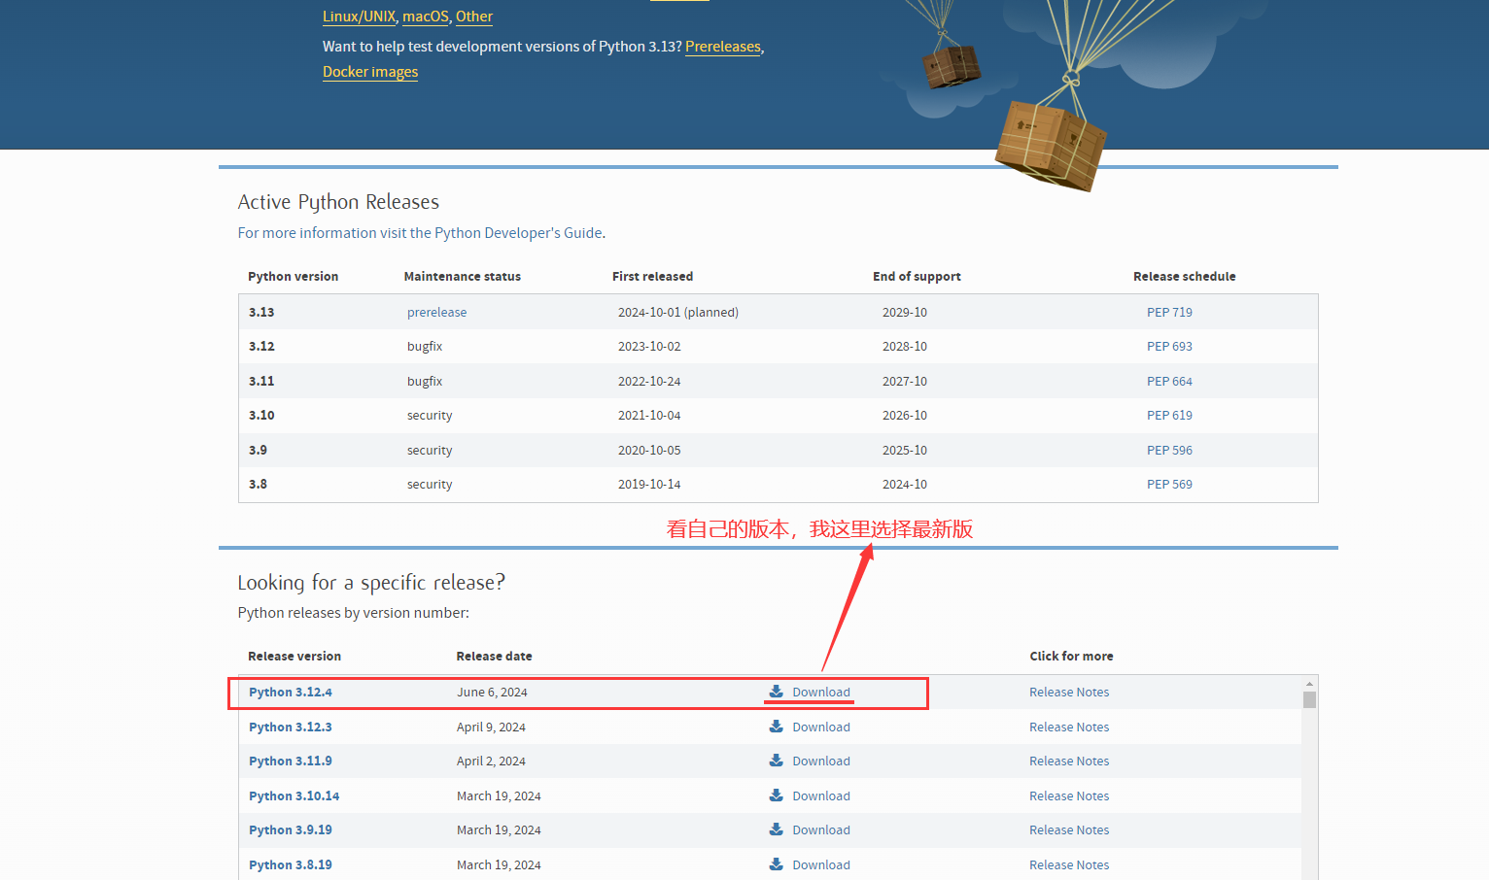Select the 3.12 version cell
The height and width of the screenshot is (880, 1489).
pyautogui.click(x=261, y=346)
